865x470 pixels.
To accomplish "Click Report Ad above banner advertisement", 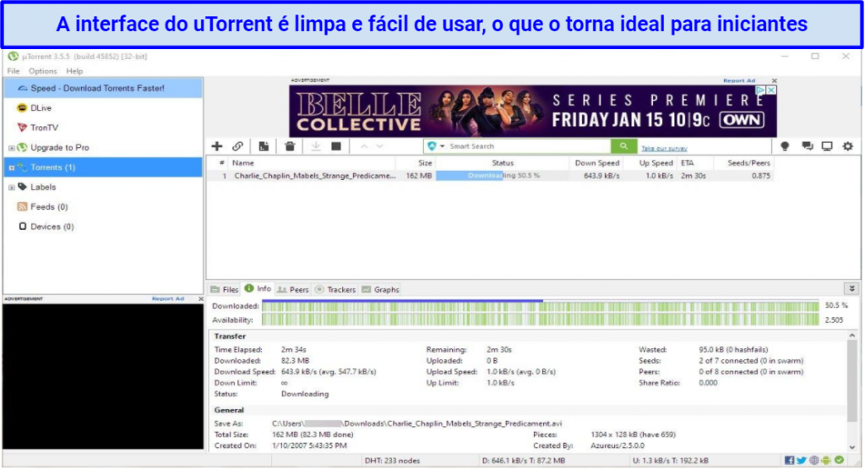I will (x=738, y=80).
